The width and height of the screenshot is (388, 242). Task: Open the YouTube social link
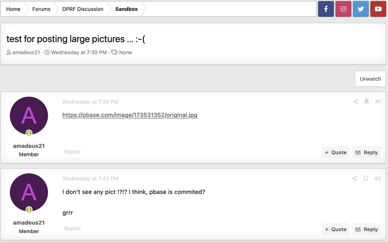click(x=378, y=9)
